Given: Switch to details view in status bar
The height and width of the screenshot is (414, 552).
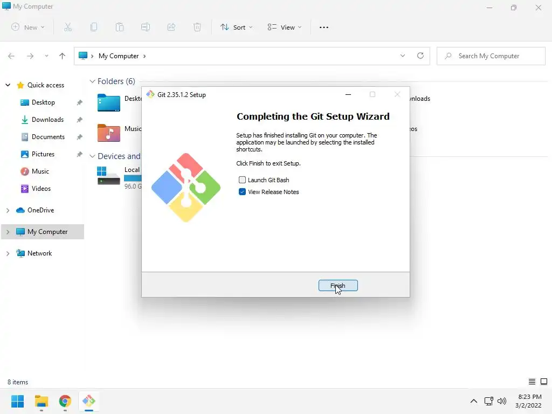Looking at the screenshot, I should (x=532, y=382).
